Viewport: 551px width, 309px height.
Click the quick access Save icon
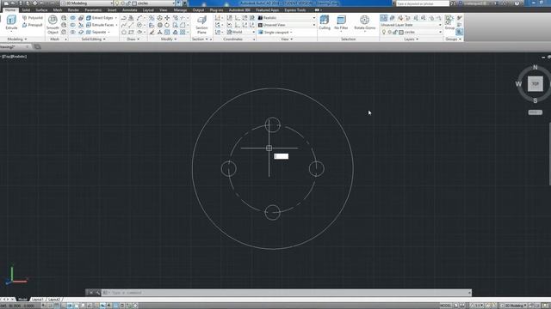click(21, 3)
